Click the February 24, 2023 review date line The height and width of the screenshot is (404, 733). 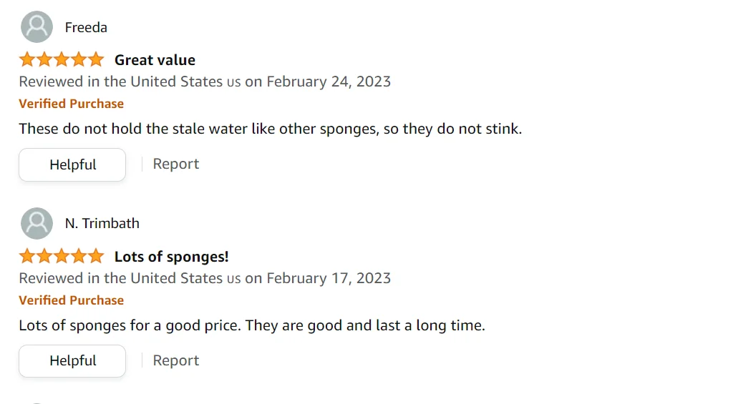pos(205,82)
